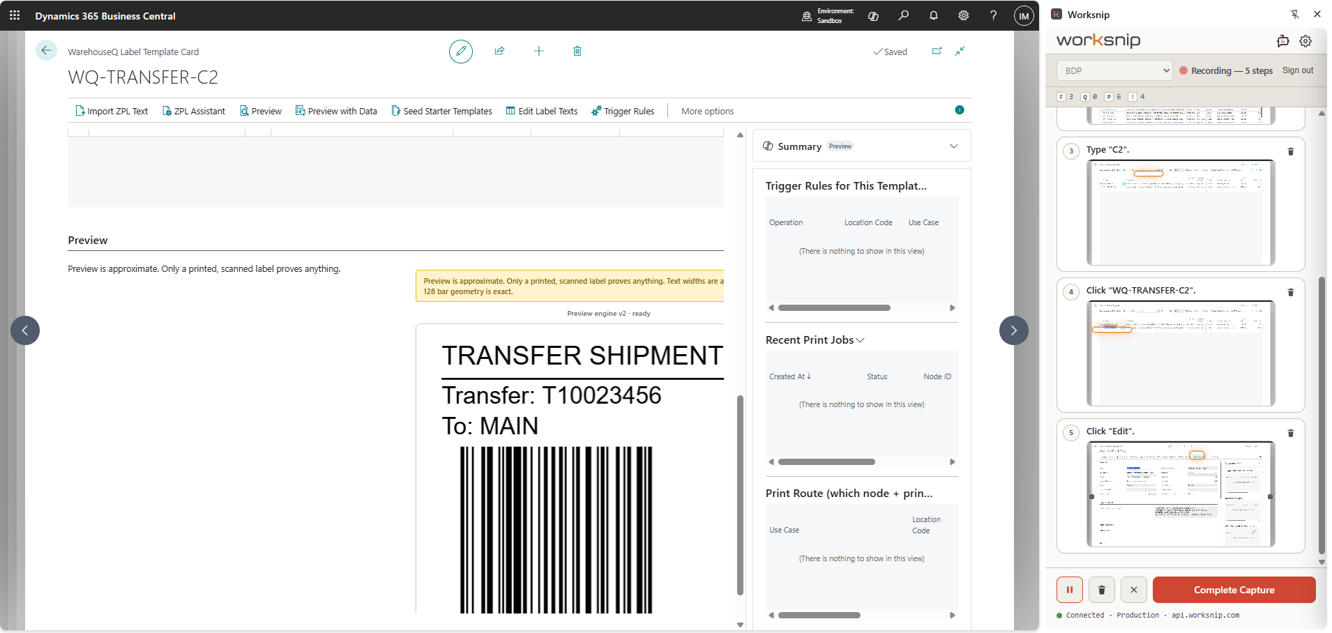
Task: Unpin the Worksnip side panel
Action: (x=1295, y=14)
